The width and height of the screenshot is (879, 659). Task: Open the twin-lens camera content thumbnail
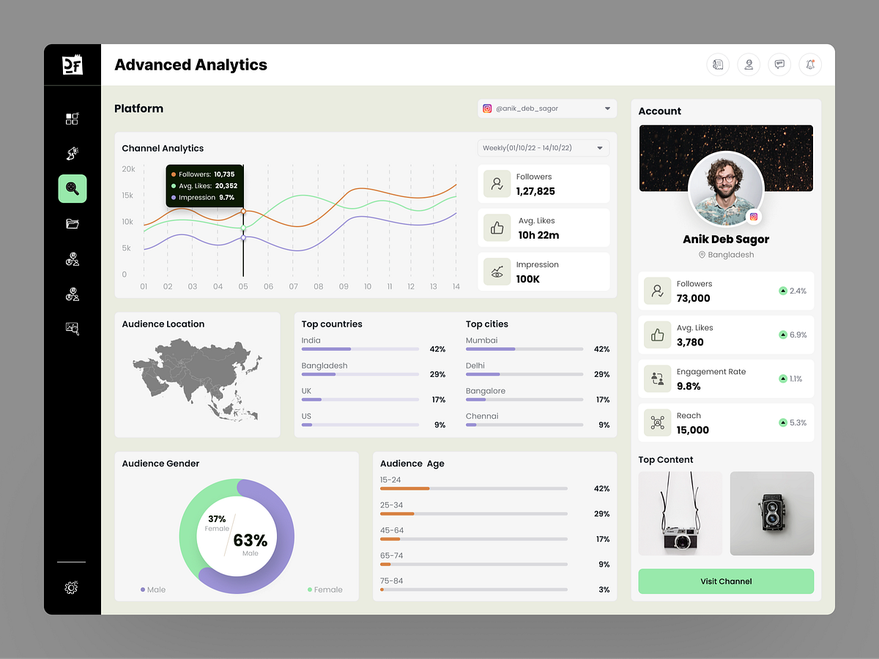(x=772, y=513)
